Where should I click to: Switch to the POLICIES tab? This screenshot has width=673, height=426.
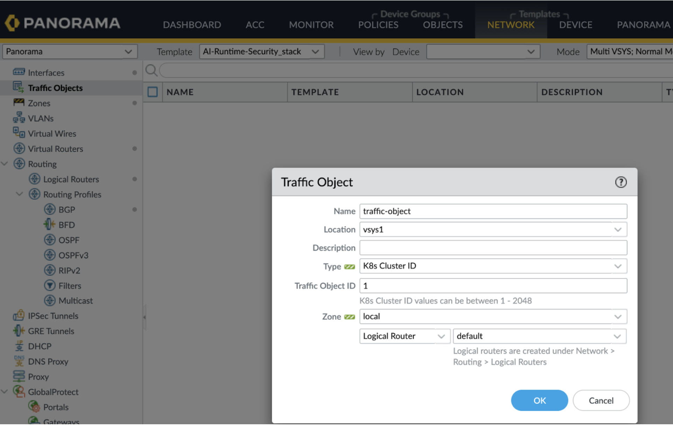pyautogui.click(x=378, y=24)
